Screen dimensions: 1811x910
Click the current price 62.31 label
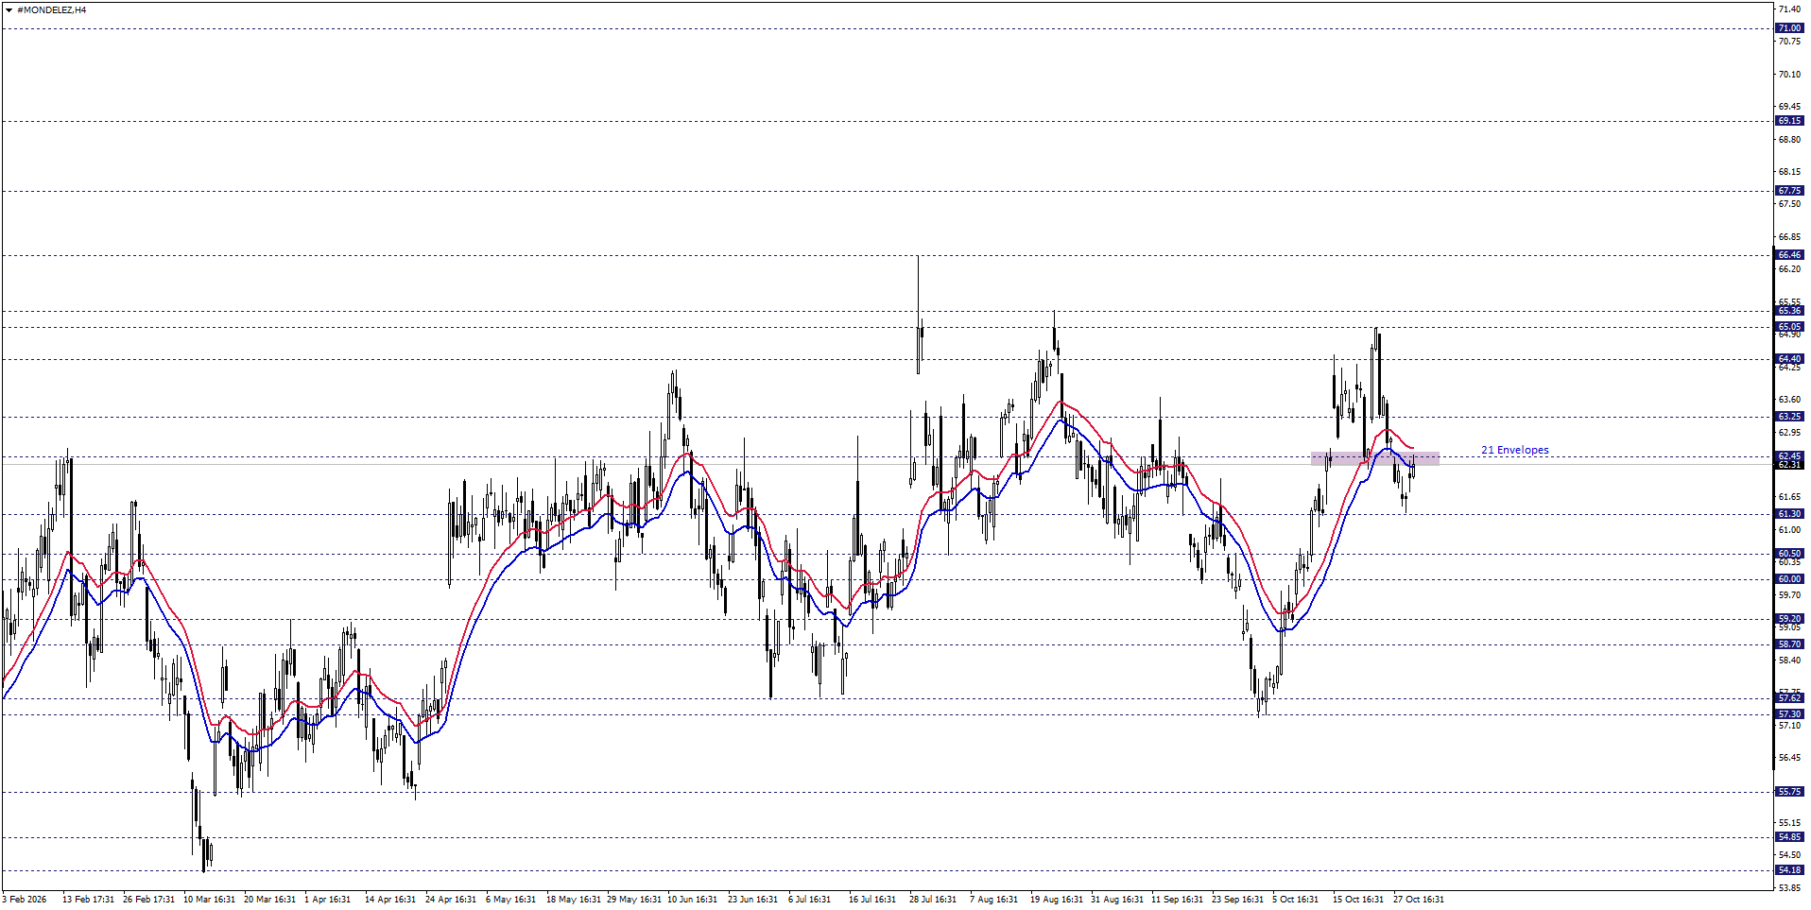pyautogui.click(x=1788, y=465)
